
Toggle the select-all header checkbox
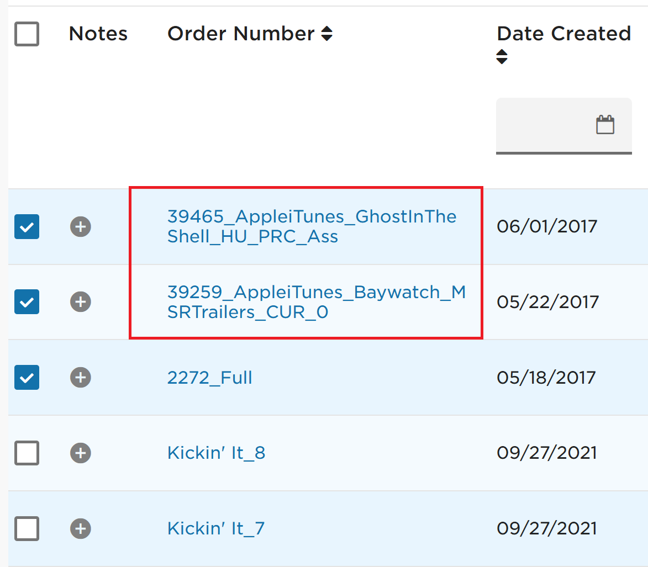[27, 34]
